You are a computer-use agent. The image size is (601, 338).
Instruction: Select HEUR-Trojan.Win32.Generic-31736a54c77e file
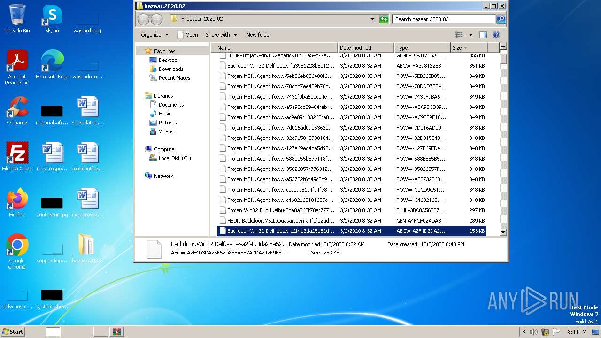[352, 55]
